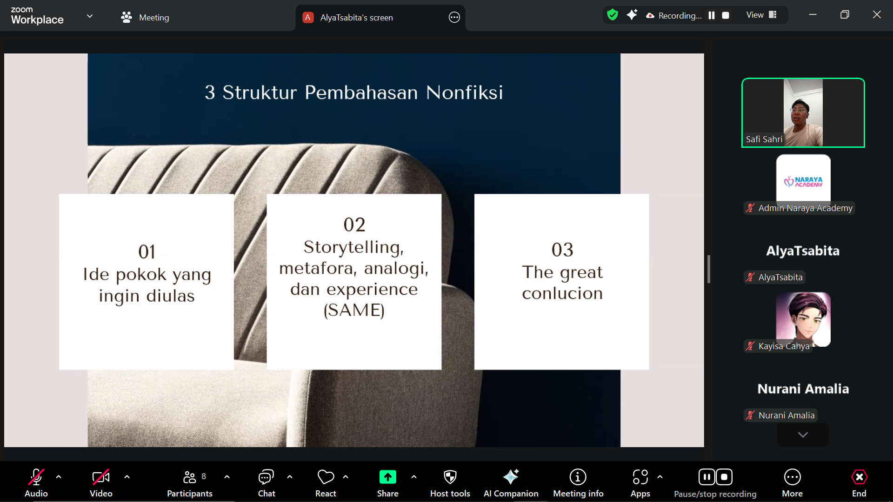Viewport: 893px width, 502px height.
Task: Expand hidden participants with down chevron
Action: point(802,435)
